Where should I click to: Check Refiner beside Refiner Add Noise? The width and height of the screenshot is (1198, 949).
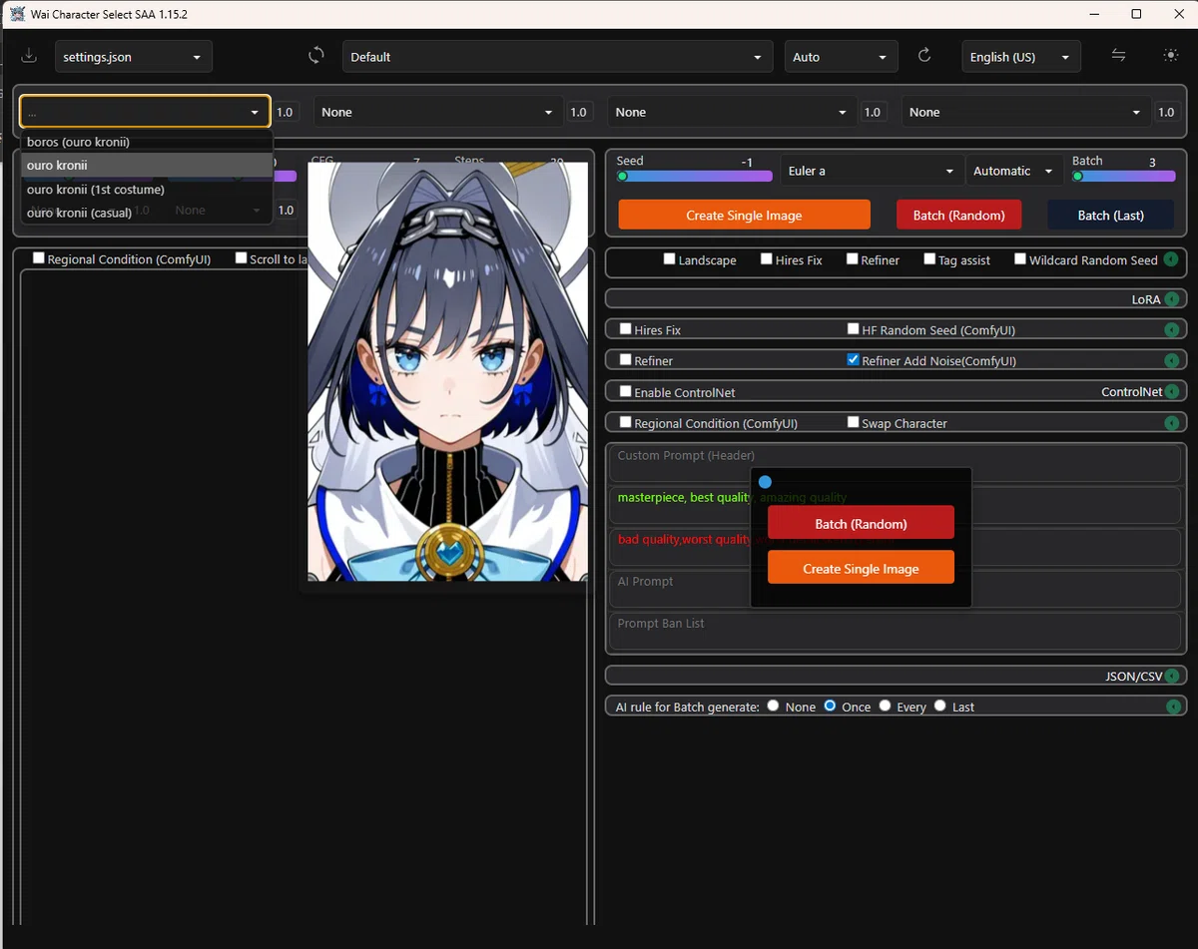(626, 359)
